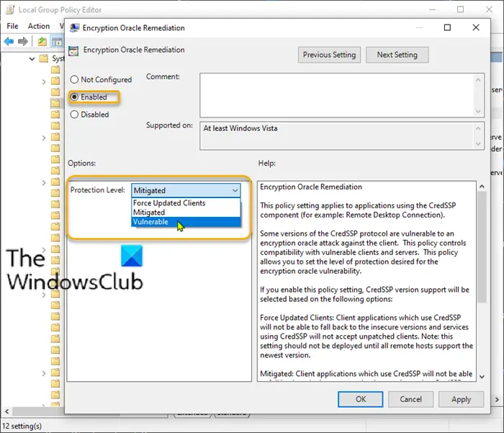Click the Supported on text field
Image resolution: width=504 pixels, height=433 pixels.
(x=337, y=135)
